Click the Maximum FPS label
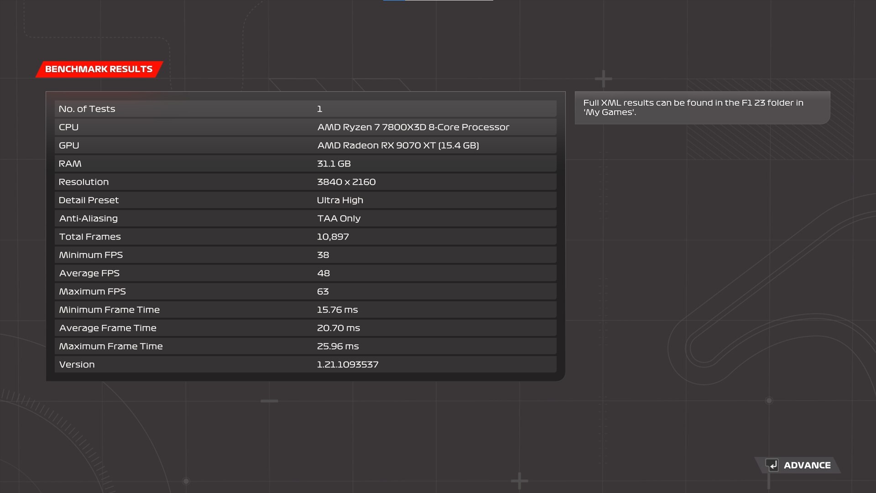 pyautogui.click(x=92, y=292)
